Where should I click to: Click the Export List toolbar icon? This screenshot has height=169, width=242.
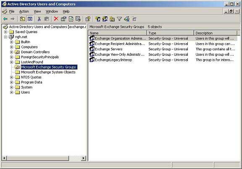tap(78, 19)
